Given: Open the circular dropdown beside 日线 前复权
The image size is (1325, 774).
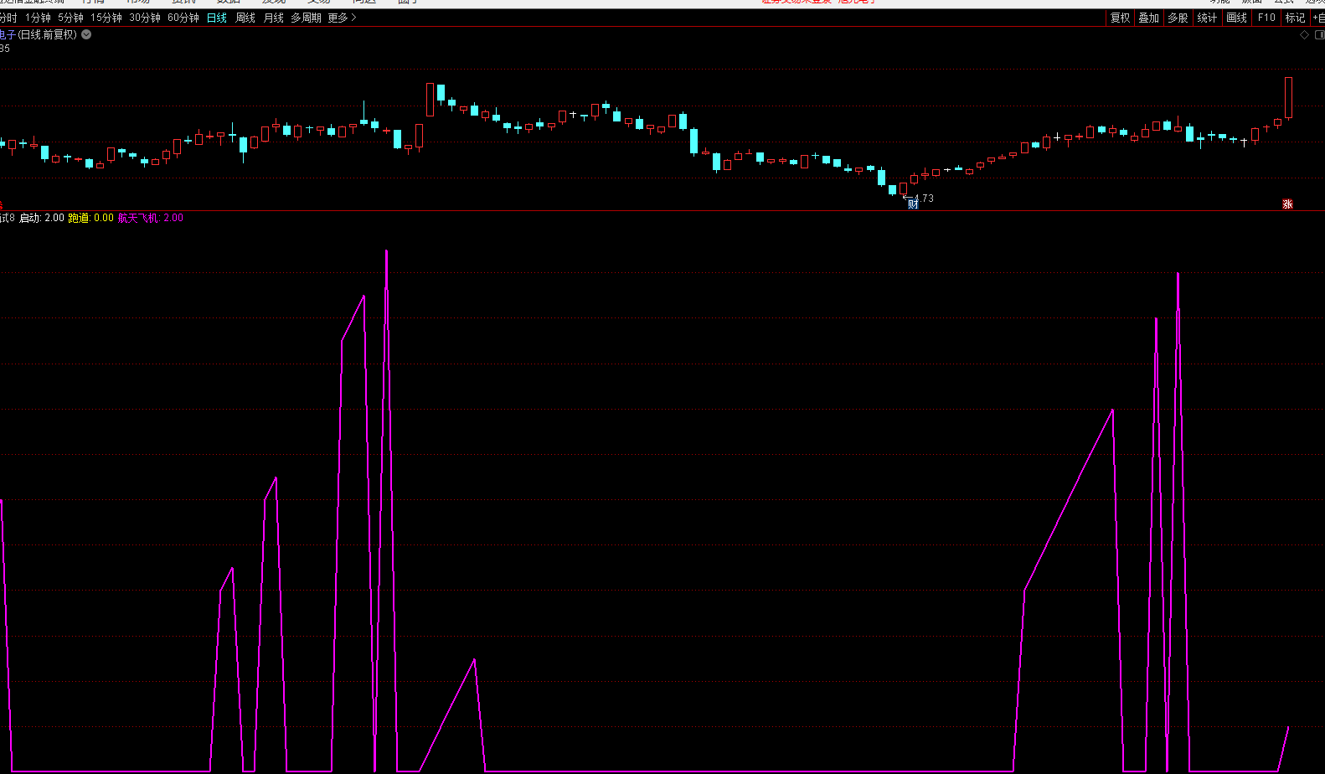Looking at the screenshot, I should (x=86, y=35).
